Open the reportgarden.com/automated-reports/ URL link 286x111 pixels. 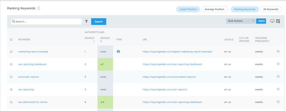[x=169, y=77]
